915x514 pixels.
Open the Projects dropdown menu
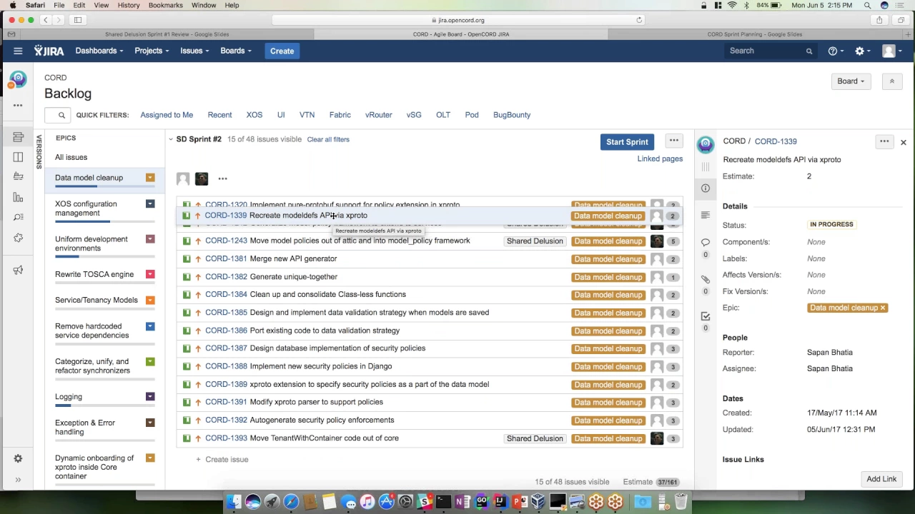152,51
